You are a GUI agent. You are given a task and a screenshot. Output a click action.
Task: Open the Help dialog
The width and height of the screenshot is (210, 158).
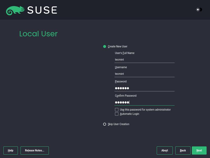click(x=10, y=151)
